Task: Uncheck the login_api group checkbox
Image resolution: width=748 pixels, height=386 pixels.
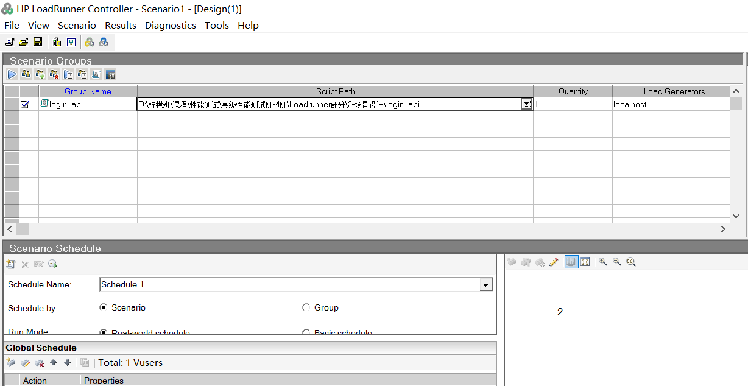Action: tap(25, 105)
